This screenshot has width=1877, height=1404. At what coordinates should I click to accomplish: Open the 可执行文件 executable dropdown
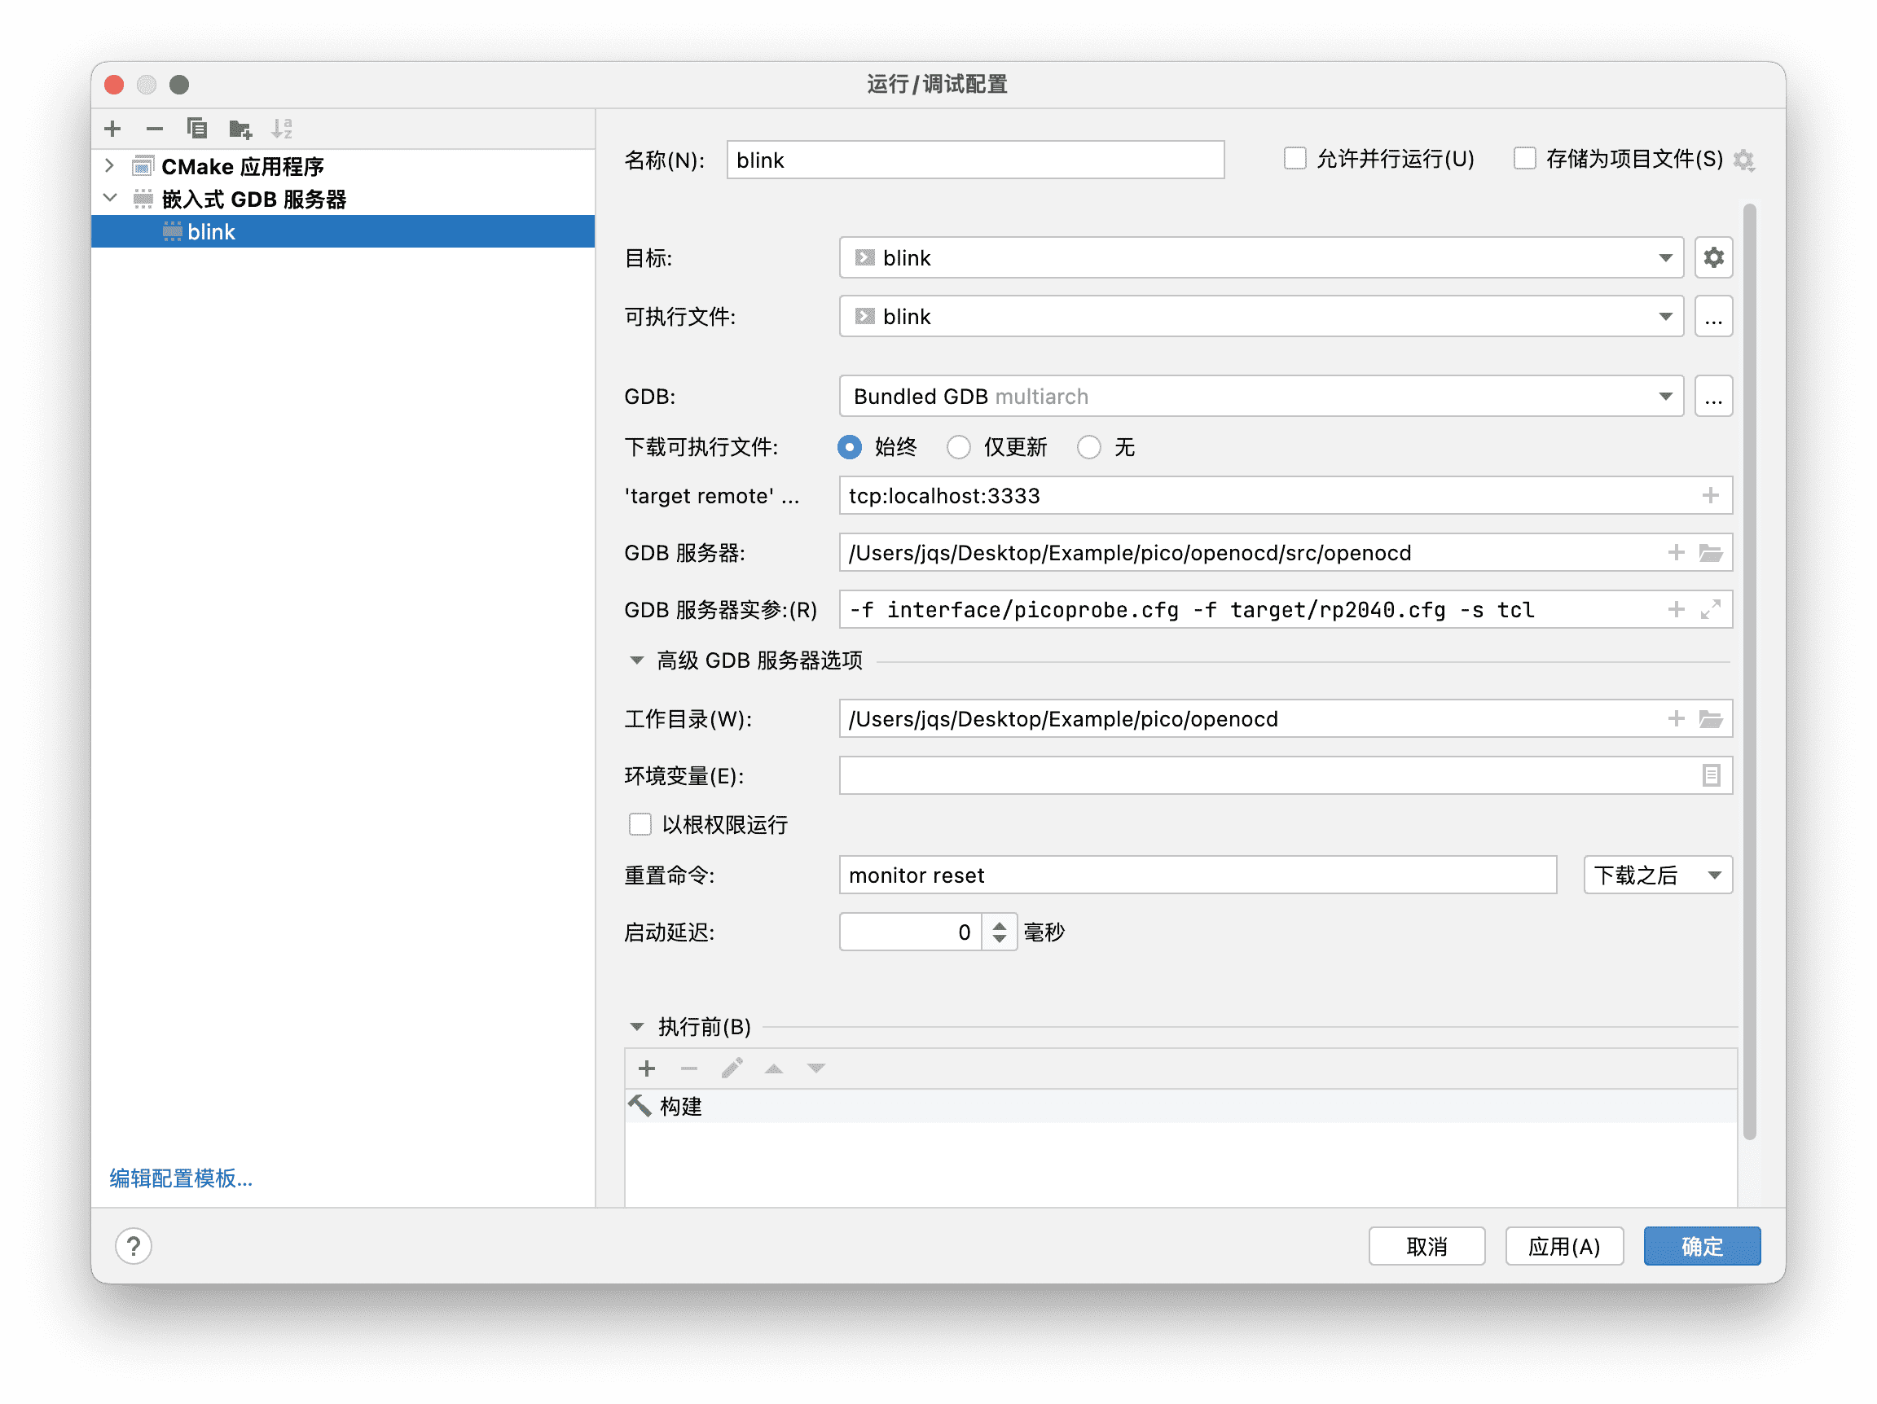1261,318
